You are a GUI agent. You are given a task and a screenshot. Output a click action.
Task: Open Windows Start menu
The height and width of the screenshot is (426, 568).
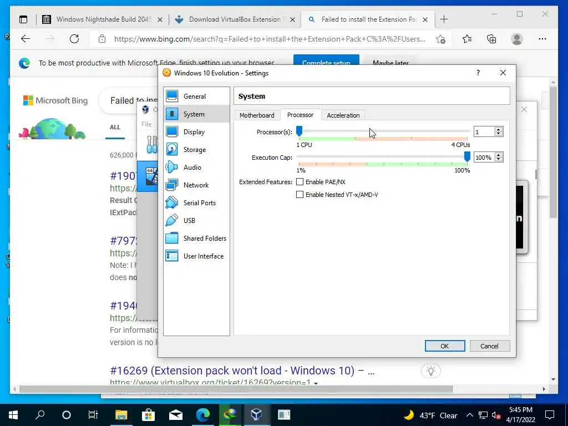[13, 415]
